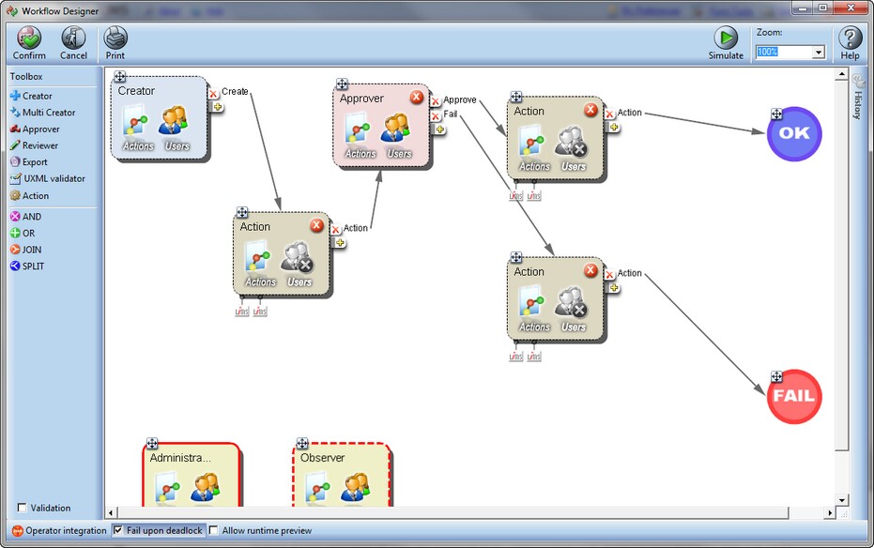Screen dimensions: 874x548
Task: Enable the Validation checkbox
Action: tap(22, 508)
